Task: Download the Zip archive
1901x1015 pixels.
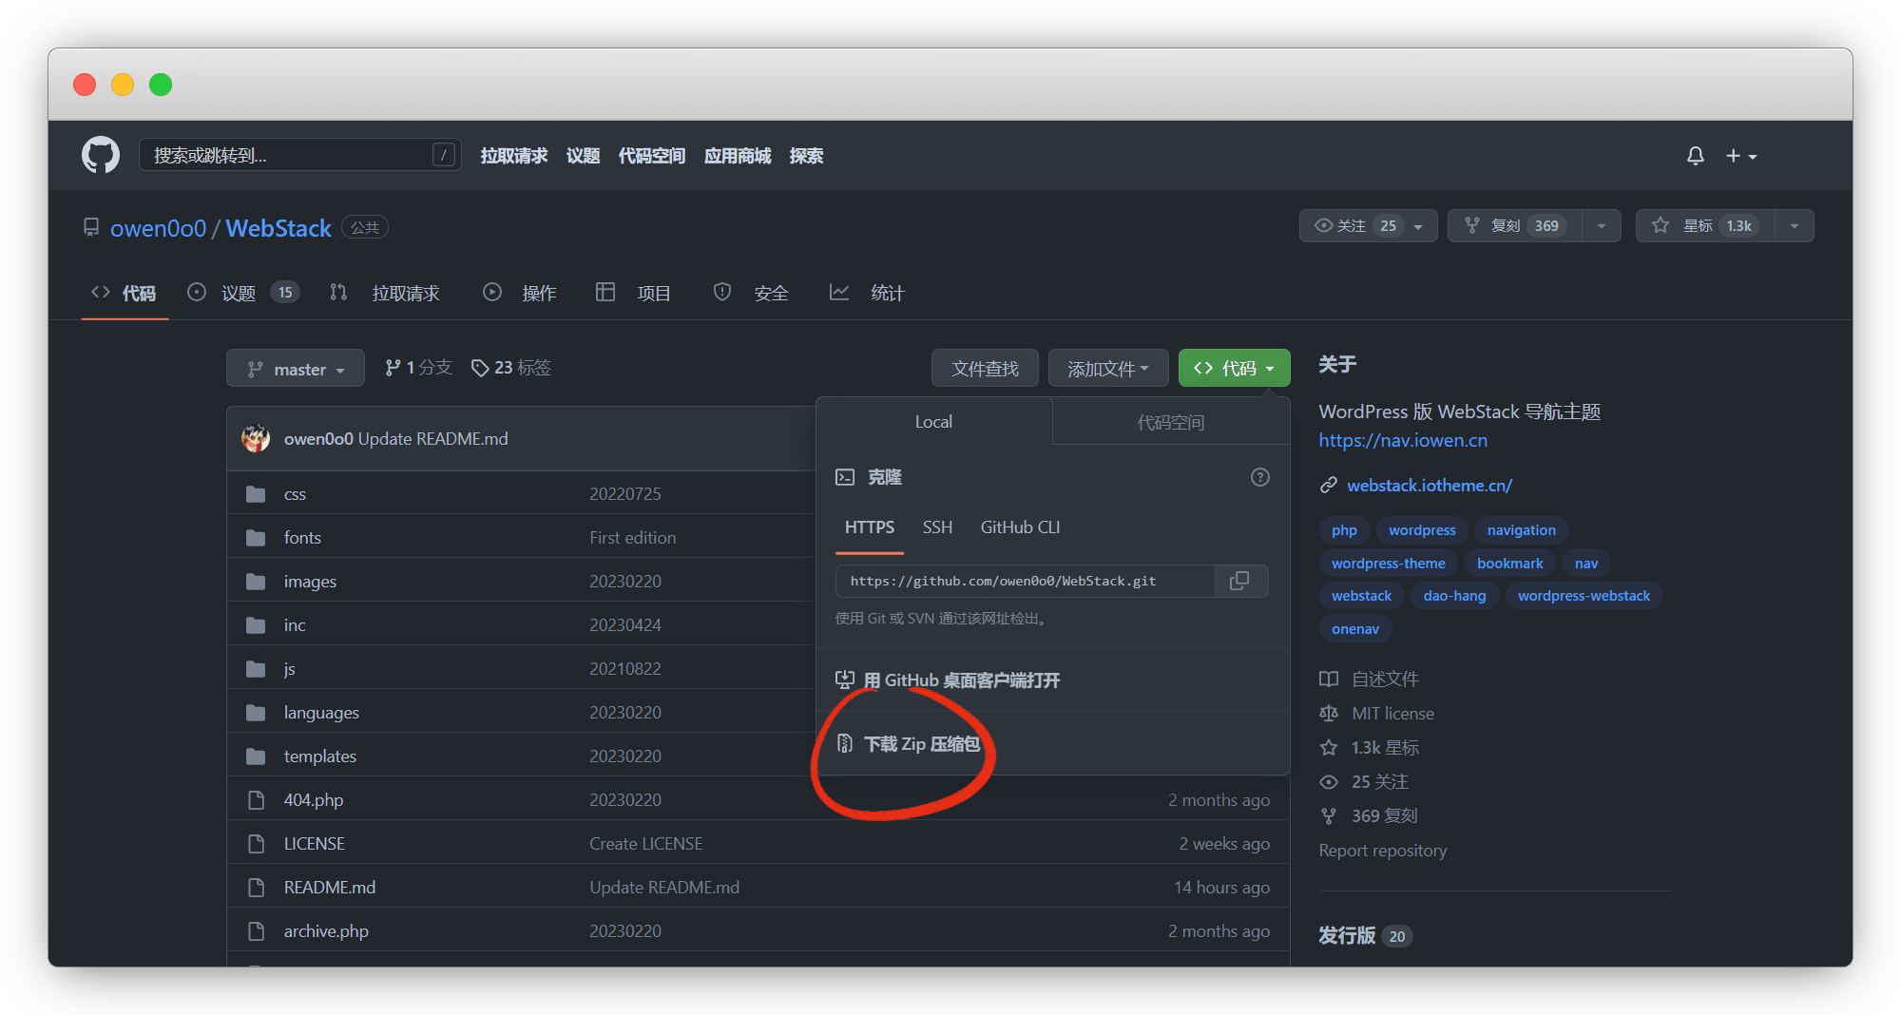Action: (x=920, y=744)
